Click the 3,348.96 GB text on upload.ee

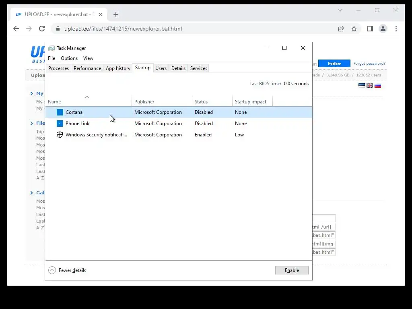click(338, 75)
